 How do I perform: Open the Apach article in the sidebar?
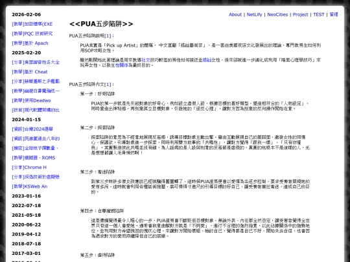pyautogui.click(x=30, y=43)
